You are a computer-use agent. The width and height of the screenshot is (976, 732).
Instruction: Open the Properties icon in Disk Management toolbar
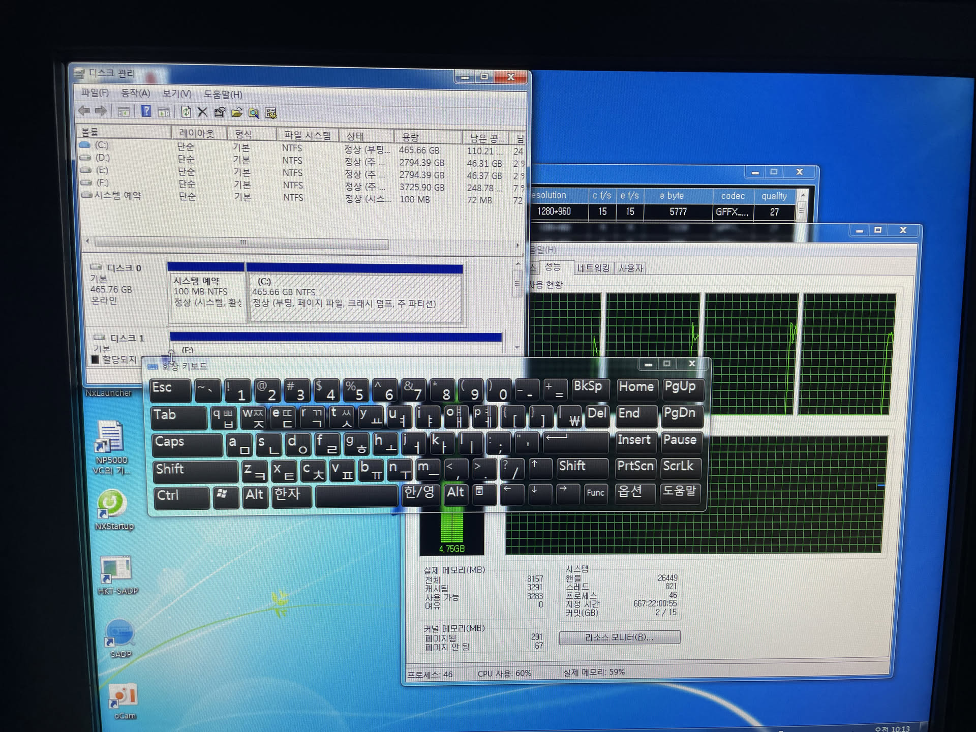click(x=220, y=112)
